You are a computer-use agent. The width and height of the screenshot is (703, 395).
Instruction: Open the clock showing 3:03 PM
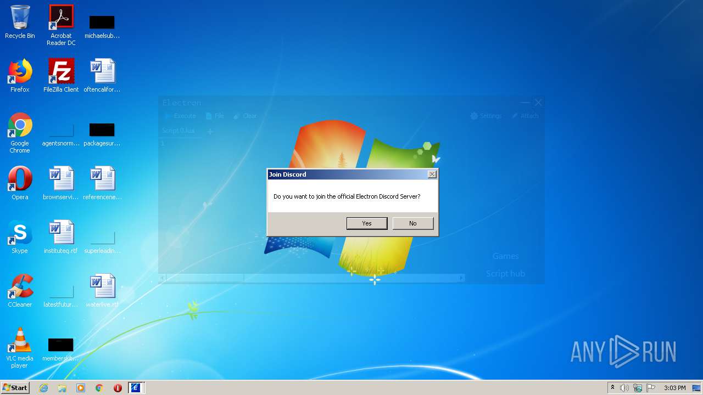click(674, 388)
